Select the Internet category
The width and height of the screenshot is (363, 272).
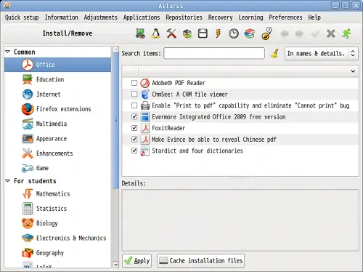(x=57, y=95)
